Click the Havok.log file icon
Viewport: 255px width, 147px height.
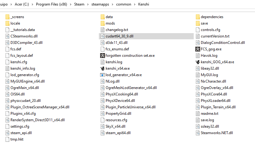point(198,56)
